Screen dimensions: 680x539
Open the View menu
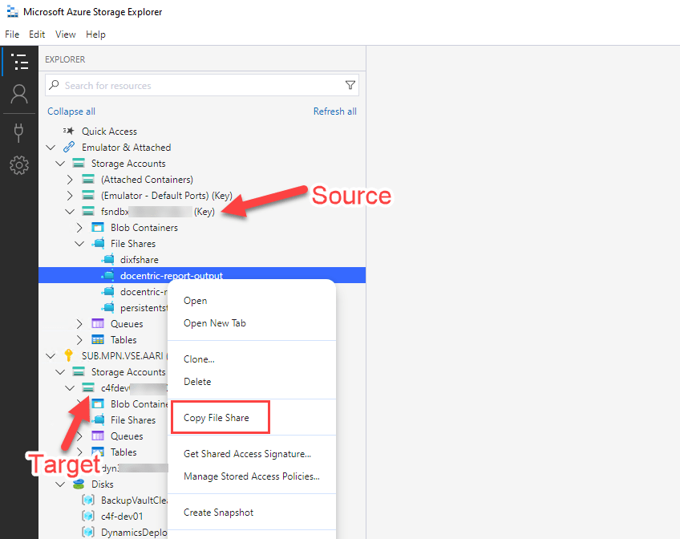66,34
